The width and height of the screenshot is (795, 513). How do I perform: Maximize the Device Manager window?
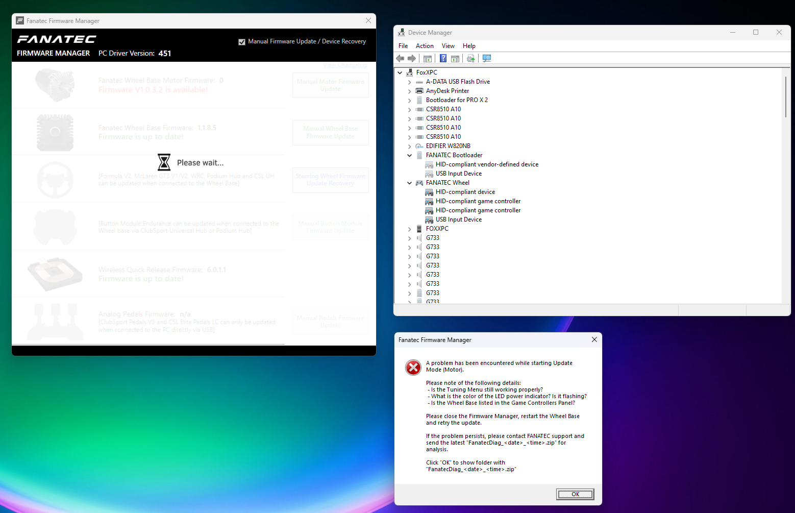(756, 32)
